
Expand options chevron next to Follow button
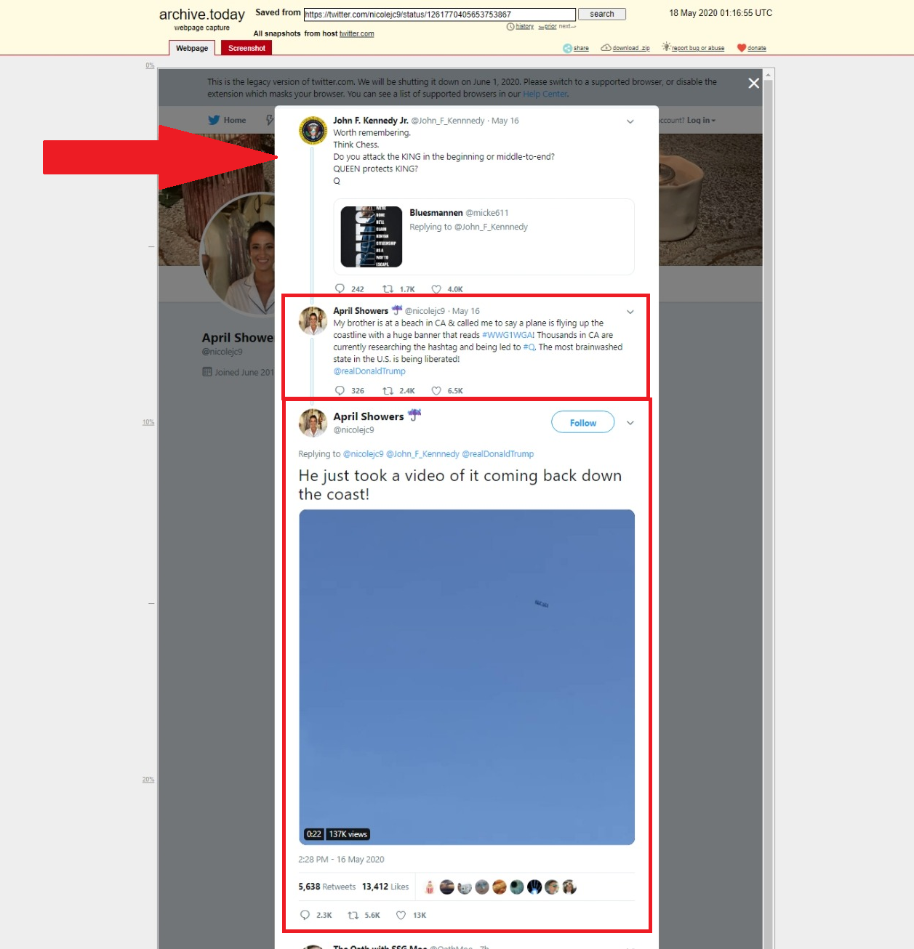[x=630, y=423]
